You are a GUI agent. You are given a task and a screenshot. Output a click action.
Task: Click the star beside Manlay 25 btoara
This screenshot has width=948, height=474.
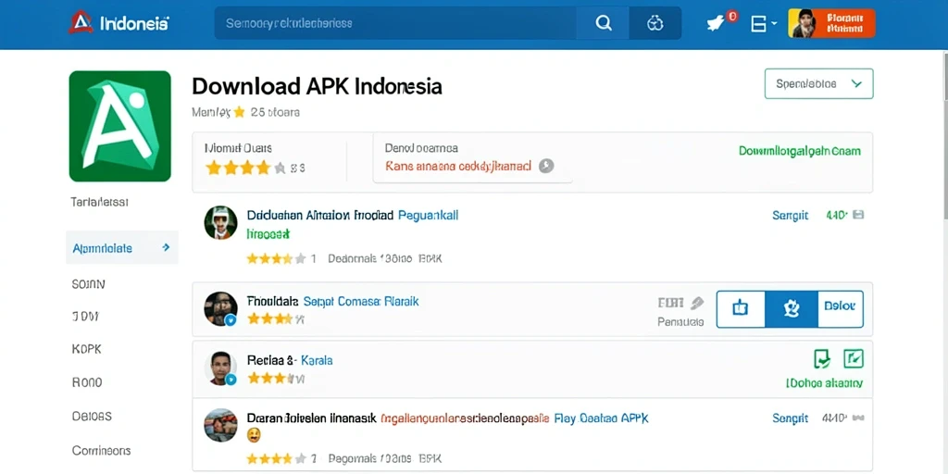coord(239,112)
